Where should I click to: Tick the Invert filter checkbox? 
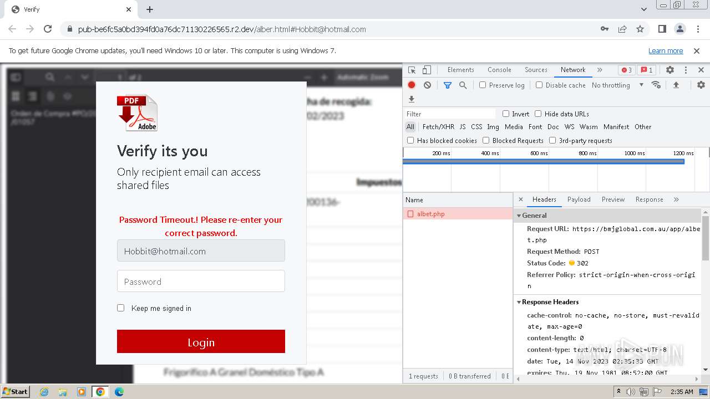(506, 114)
